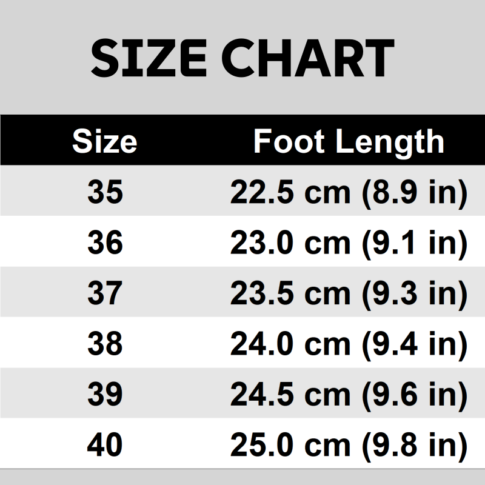This screenshot has width=485, height=485.
Task: Click the 22.5 cm foot length value
Action: pos(290,193)
